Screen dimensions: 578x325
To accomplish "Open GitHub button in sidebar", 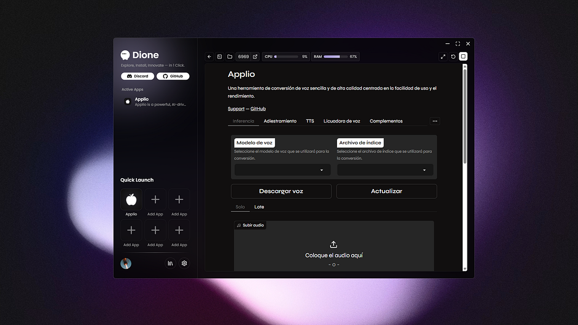I will [x=173, y=76].
